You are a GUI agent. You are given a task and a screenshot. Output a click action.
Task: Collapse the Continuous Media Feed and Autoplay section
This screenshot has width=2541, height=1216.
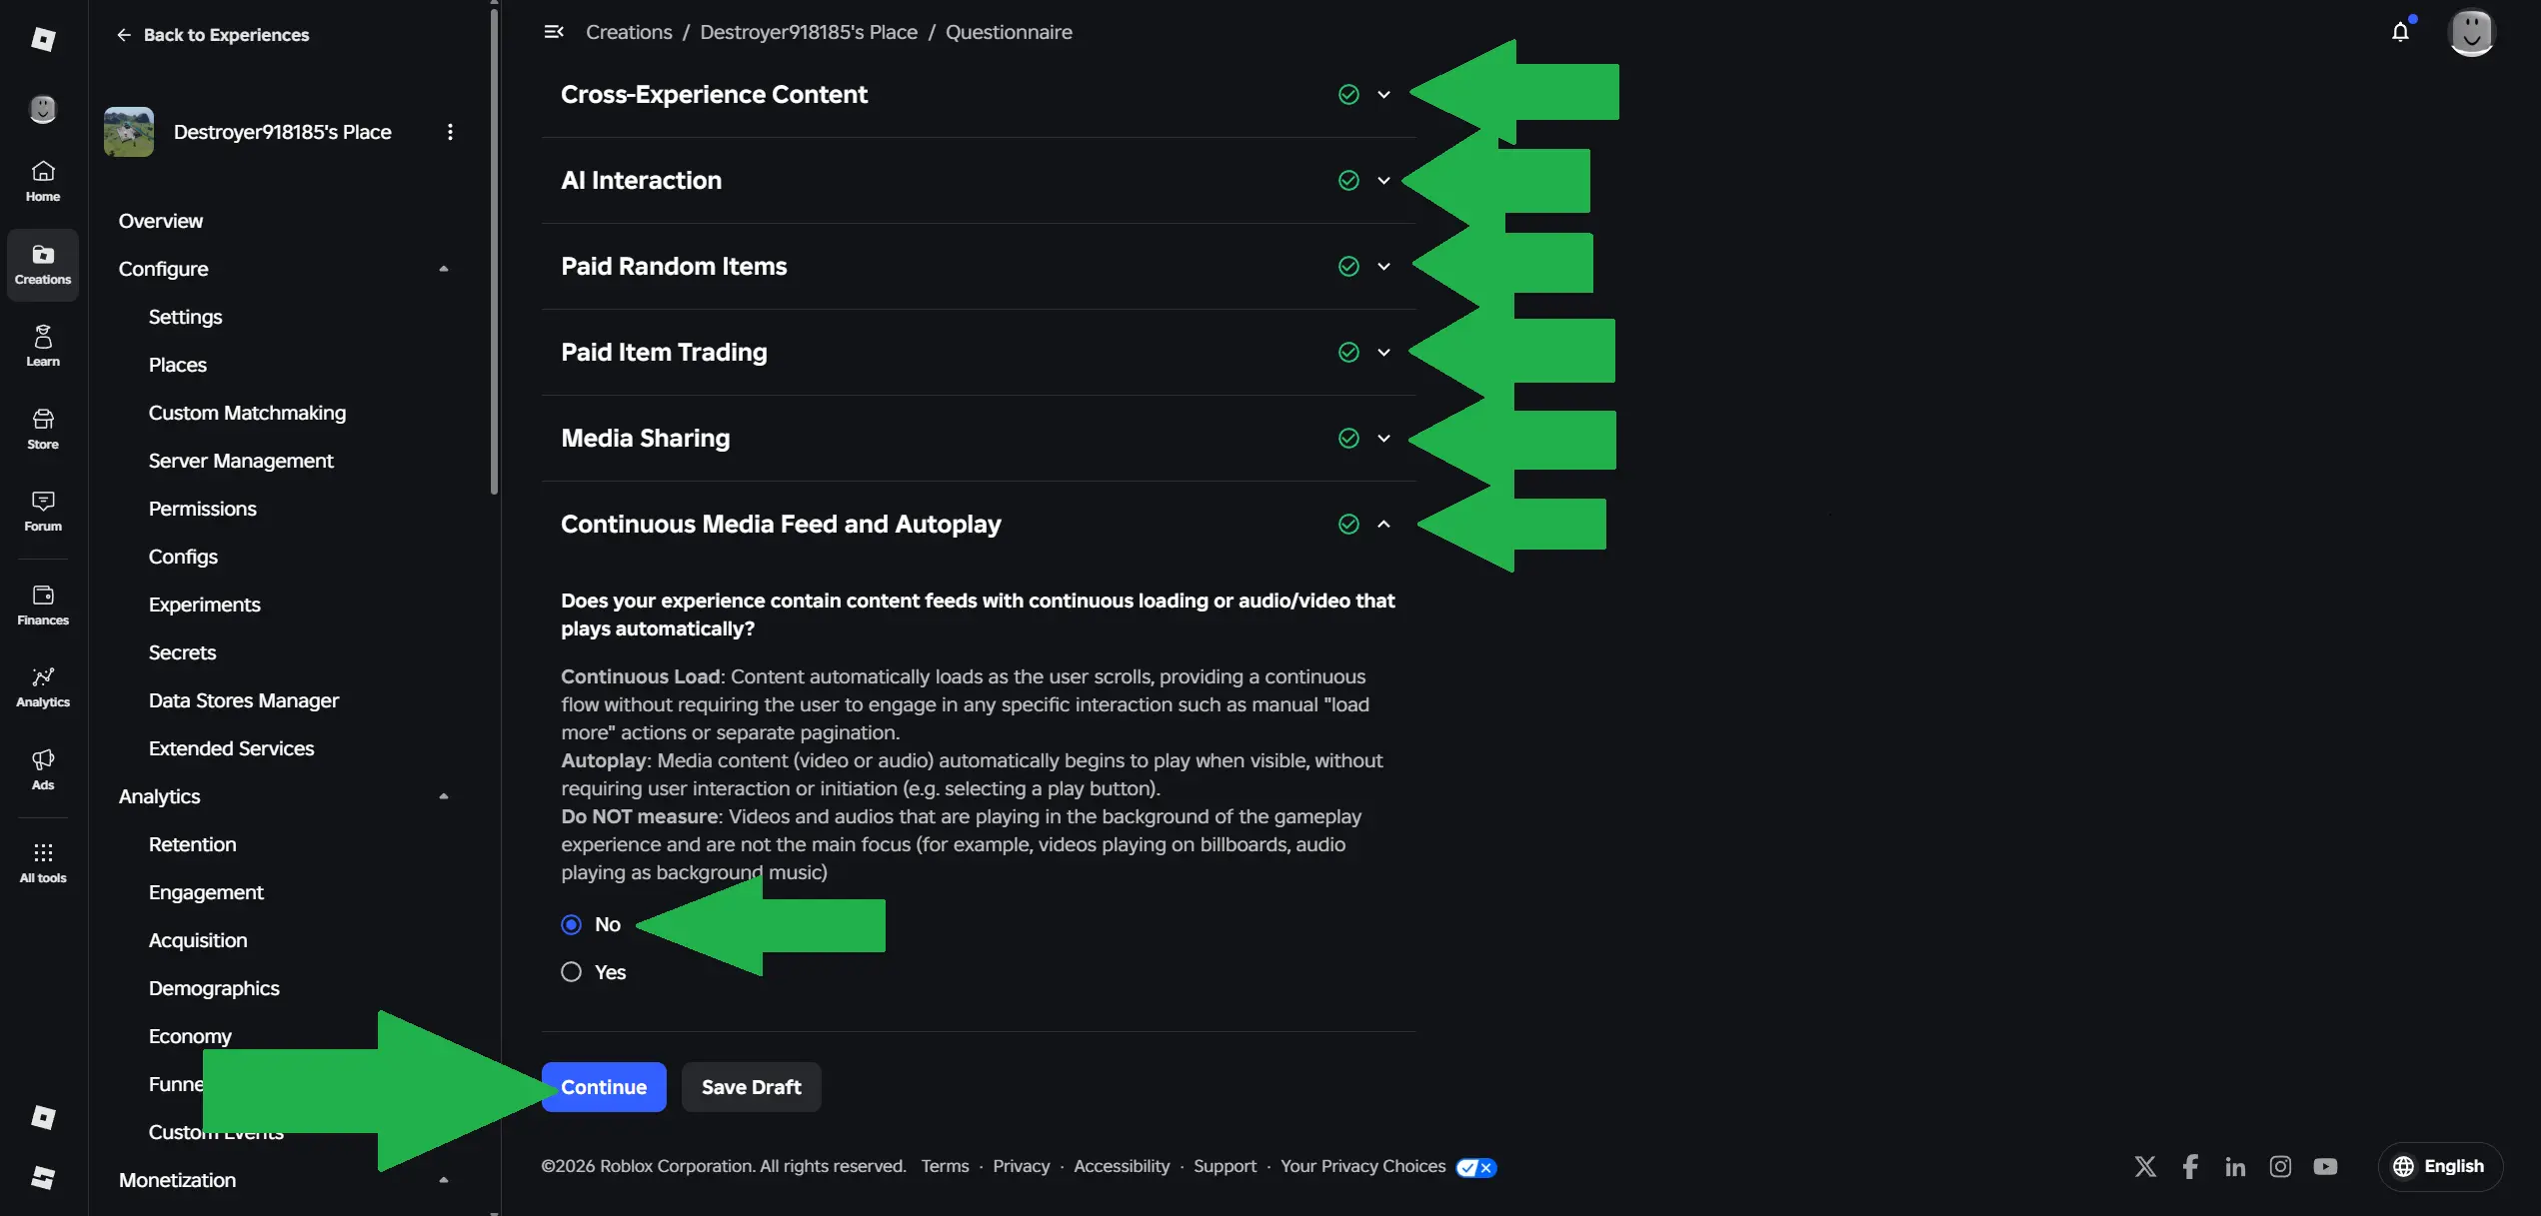pyautogui.click(x=1383, y=525)
